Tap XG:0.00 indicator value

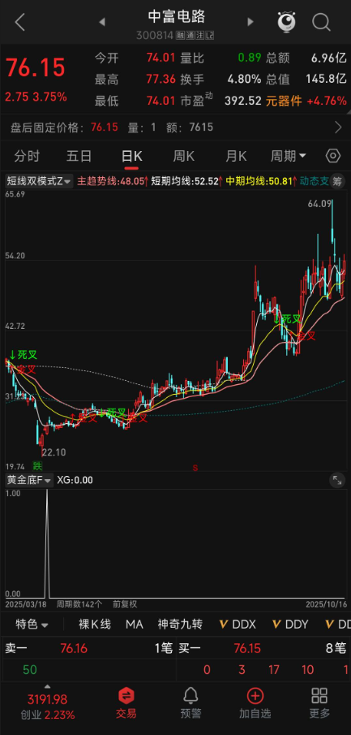click(x=75, y=480)
